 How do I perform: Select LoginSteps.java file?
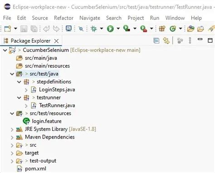coord(57,89)
